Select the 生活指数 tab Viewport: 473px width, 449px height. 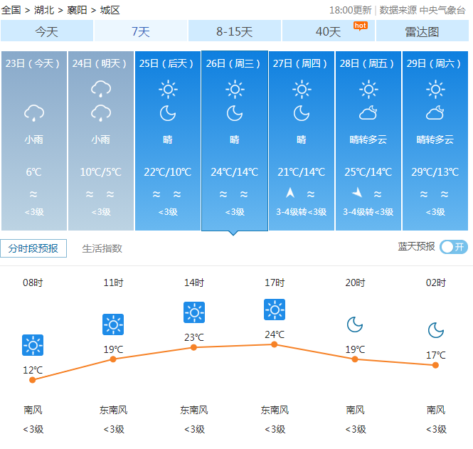coord(102,248)
